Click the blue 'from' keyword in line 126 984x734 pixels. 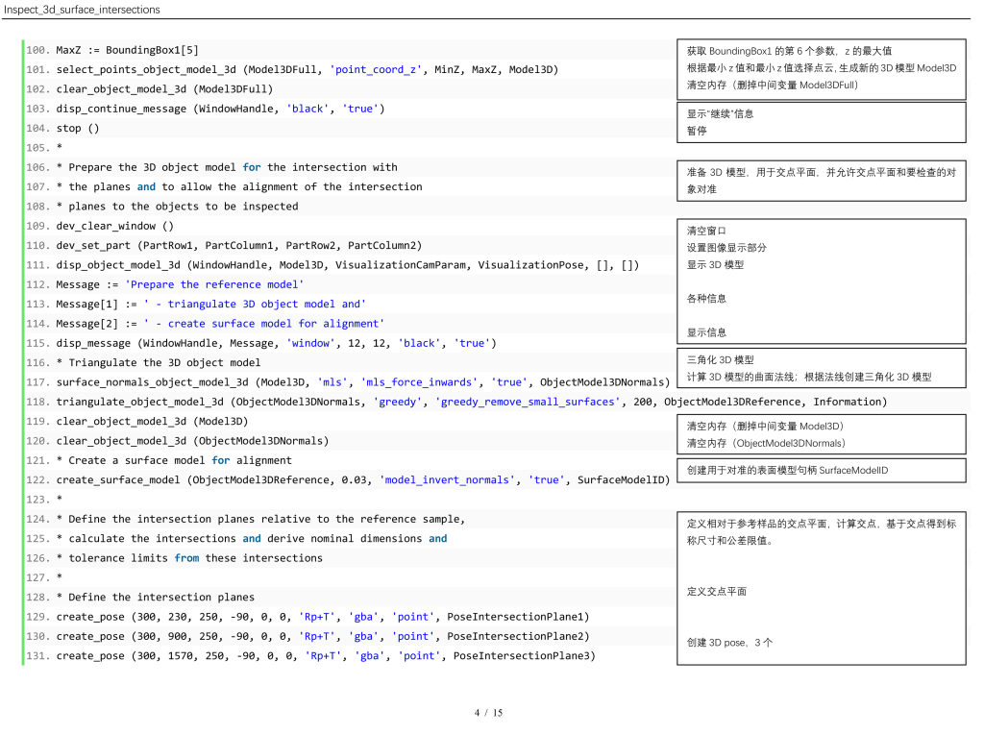pyautogui.click(x=186, y=558)
